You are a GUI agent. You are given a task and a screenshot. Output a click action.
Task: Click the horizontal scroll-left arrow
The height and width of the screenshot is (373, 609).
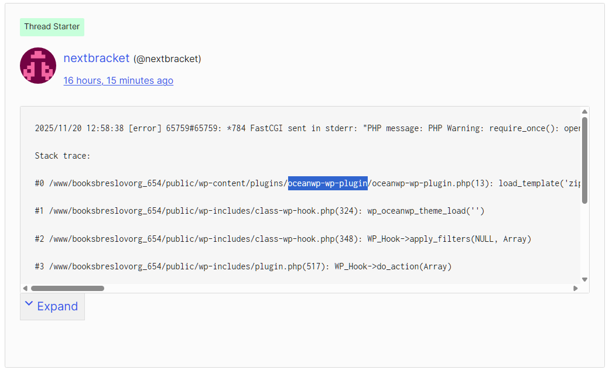coord(25,288)
